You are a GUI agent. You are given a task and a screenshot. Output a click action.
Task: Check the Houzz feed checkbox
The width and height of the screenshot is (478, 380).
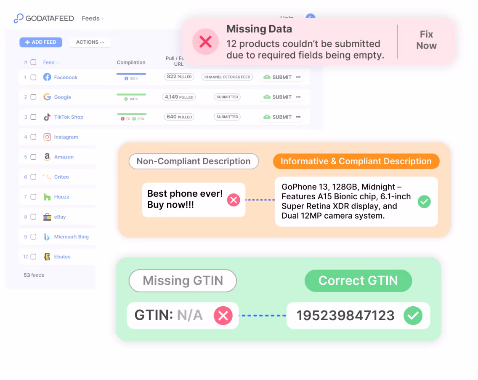(34, 197)
